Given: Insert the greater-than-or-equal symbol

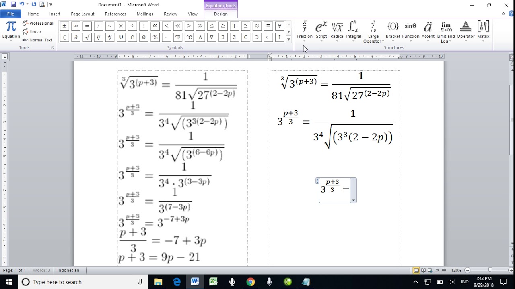Looking at the screenshot, I should coord(223,26).
